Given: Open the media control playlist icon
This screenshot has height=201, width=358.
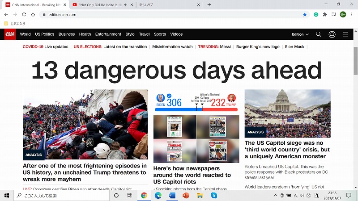Looking at the screenshot, I should [334, 15].
